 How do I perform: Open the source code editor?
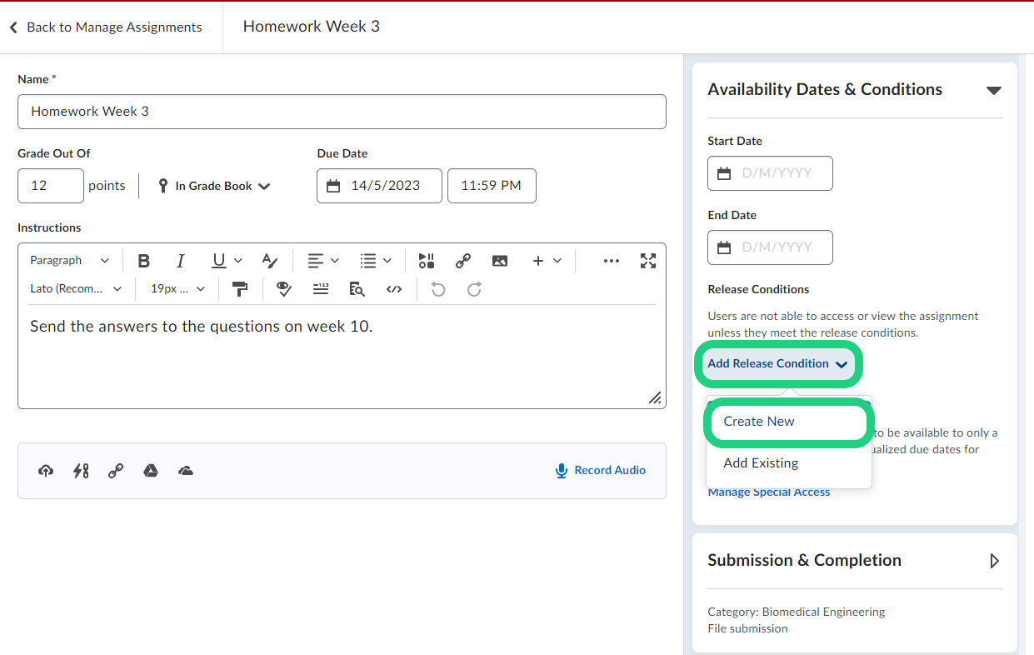[x=394, y=289]
